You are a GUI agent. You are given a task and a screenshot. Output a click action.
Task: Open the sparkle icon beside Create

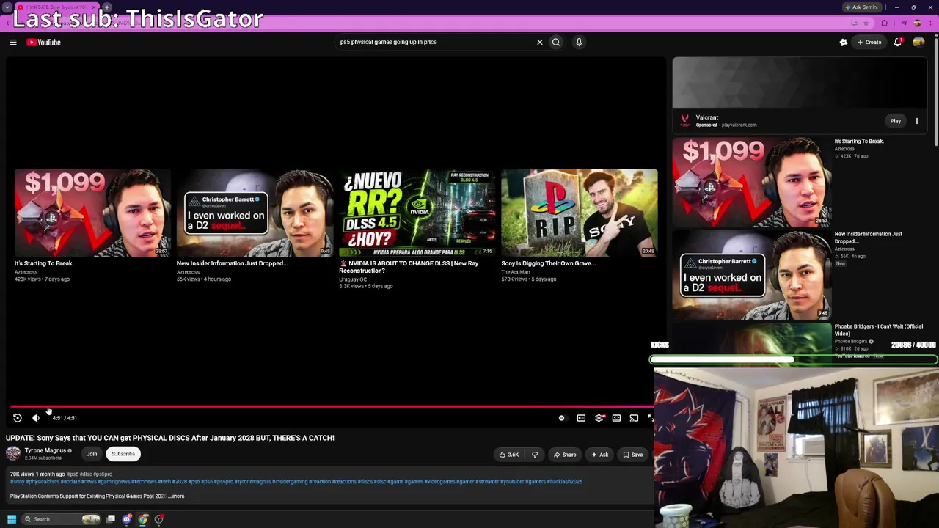pos(844,43)
